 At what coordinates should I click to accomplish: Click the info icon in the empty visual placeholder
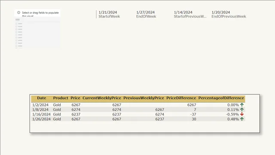click(18, 12)
